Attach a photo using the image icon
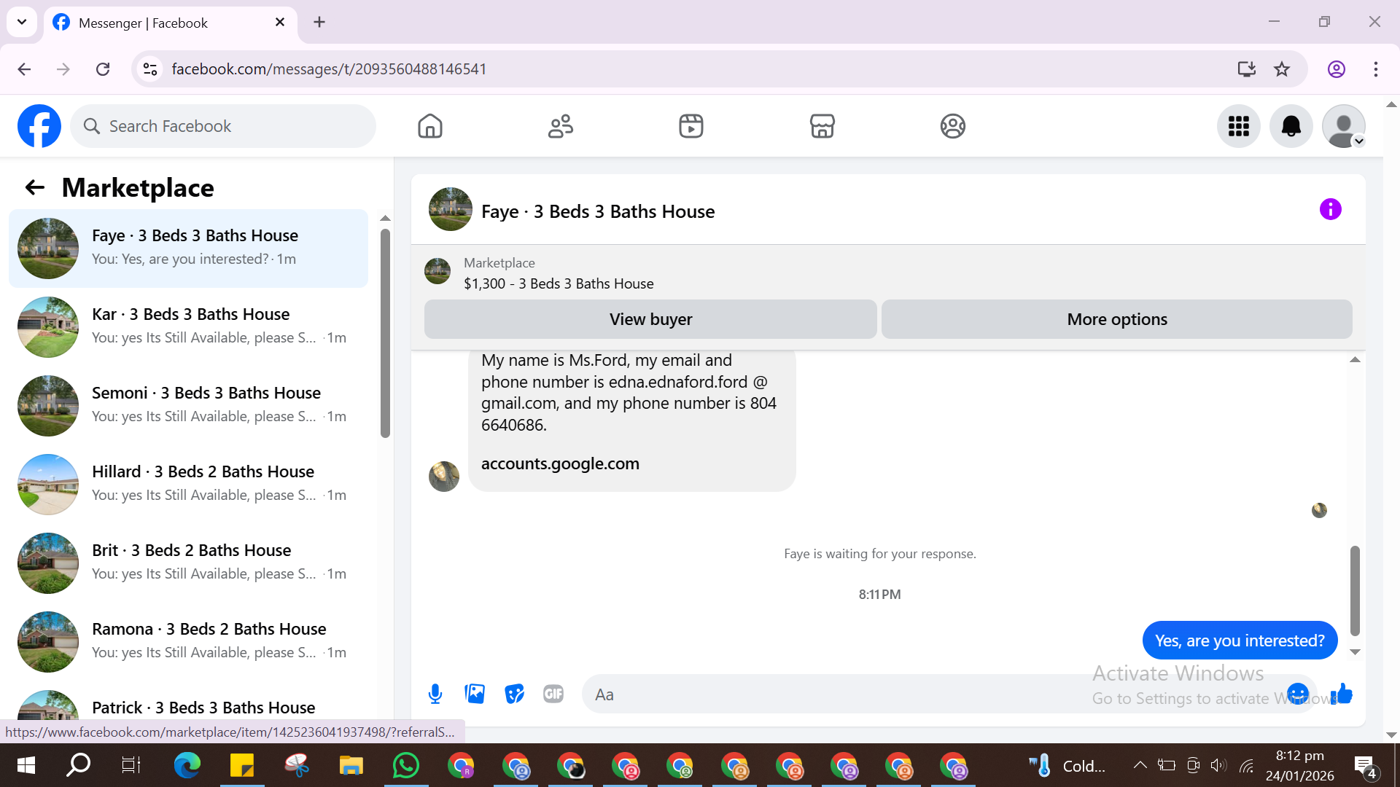 click(475, 694)
